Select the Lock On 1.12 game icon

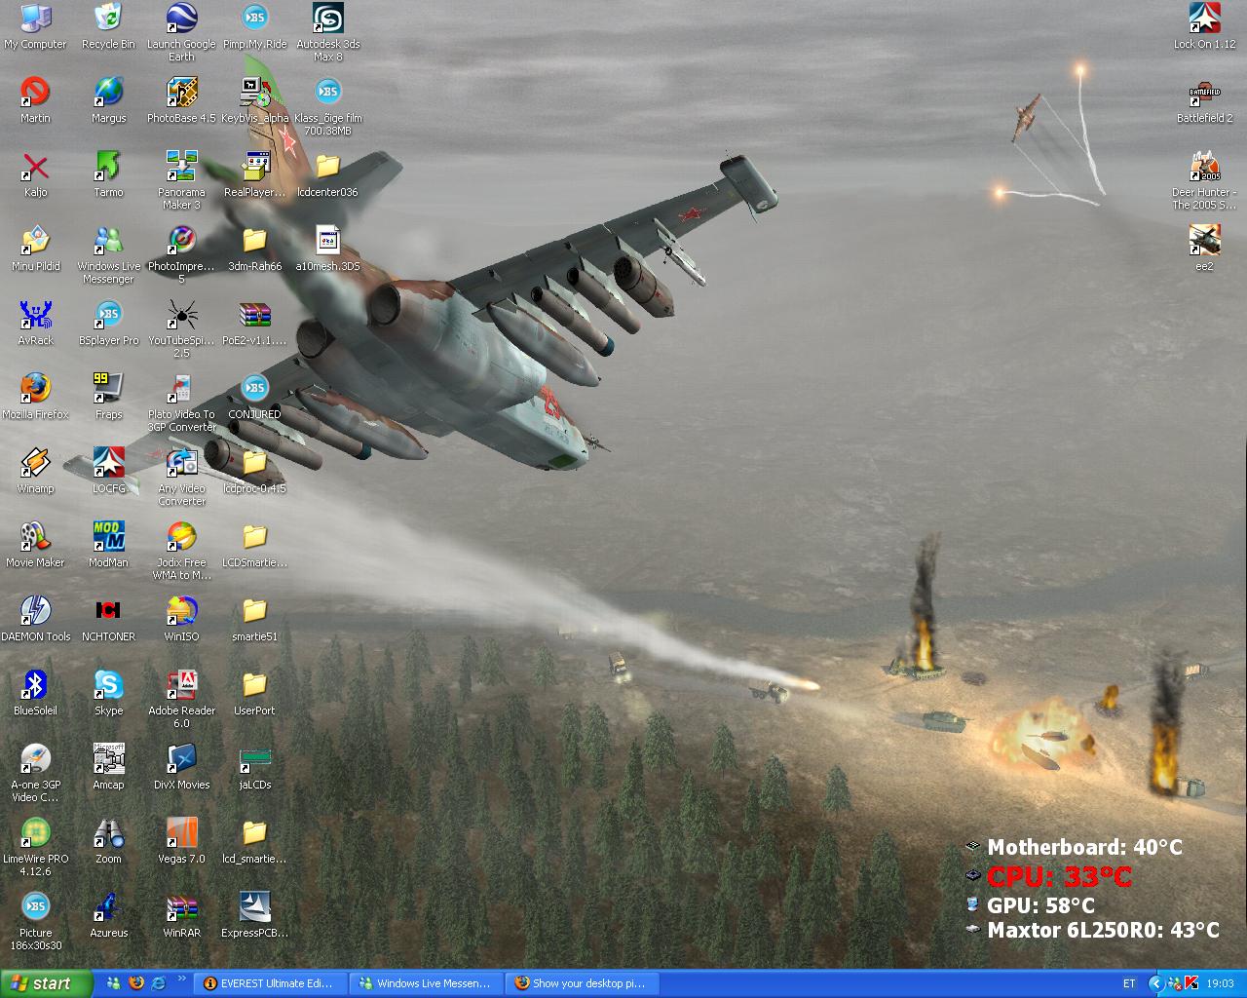(1204, 26)
